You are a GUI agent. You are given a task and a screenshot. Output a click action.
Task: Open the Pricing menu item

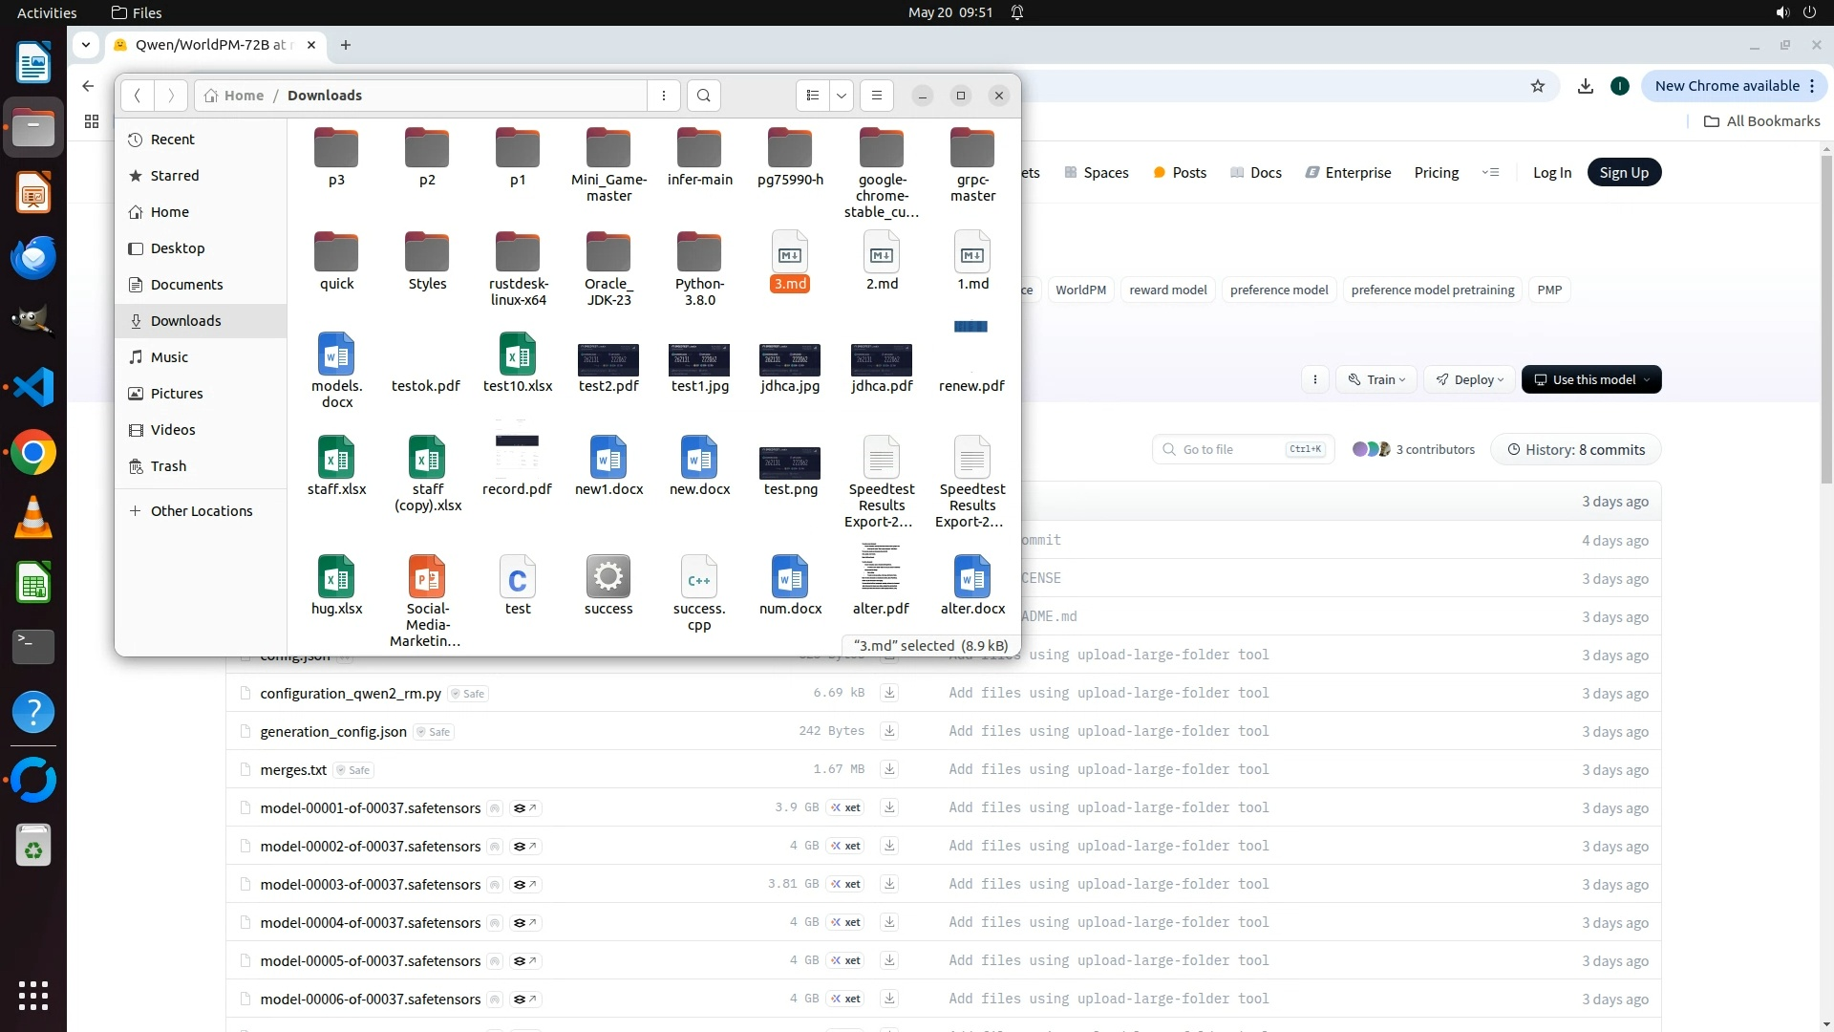point(1436,173)
